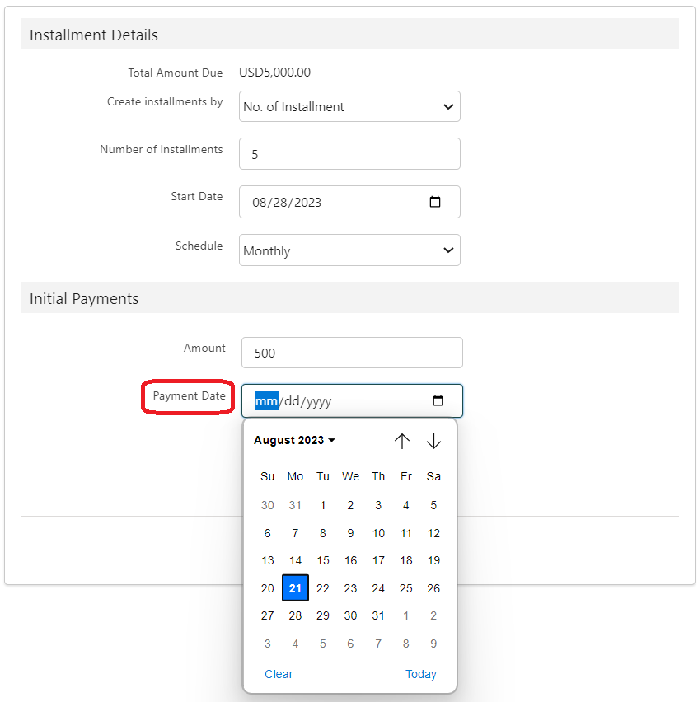Select July 30 greyed day in calendar

tap(268, 505)
